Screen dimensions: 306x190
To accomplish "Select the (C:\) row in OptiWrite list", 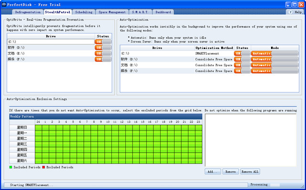I will 51,42.
